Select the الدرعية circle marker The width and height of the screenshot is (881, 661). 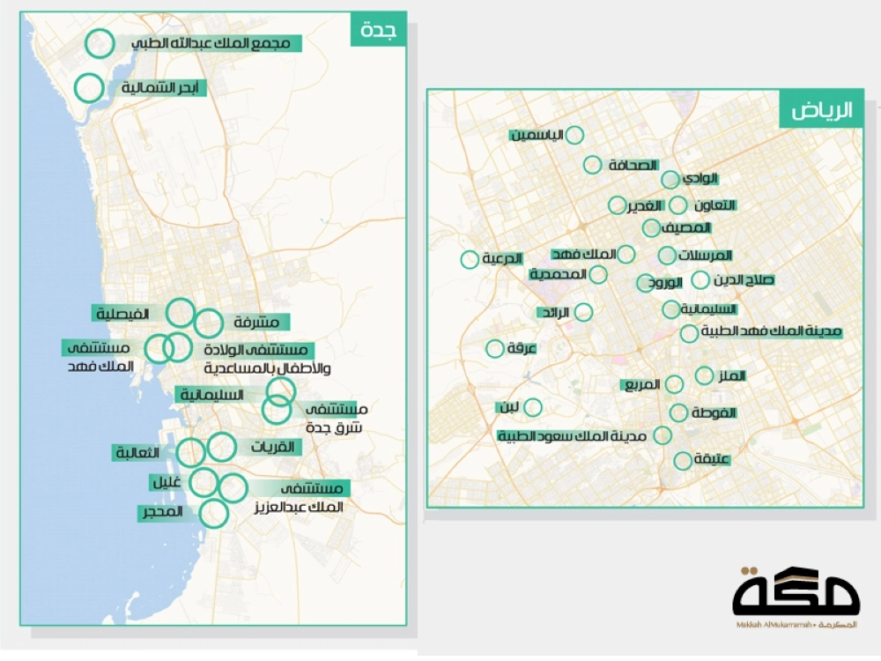[470, 259]
